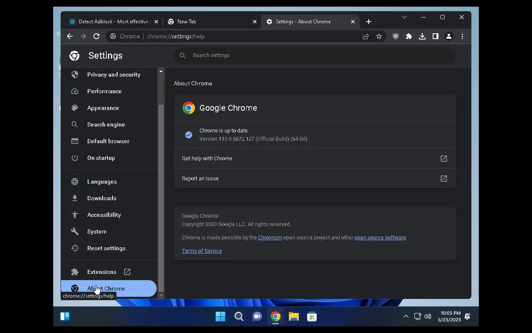Open the network status tray icon
Viewport: 532px width, 333px height.
point(418,317)
